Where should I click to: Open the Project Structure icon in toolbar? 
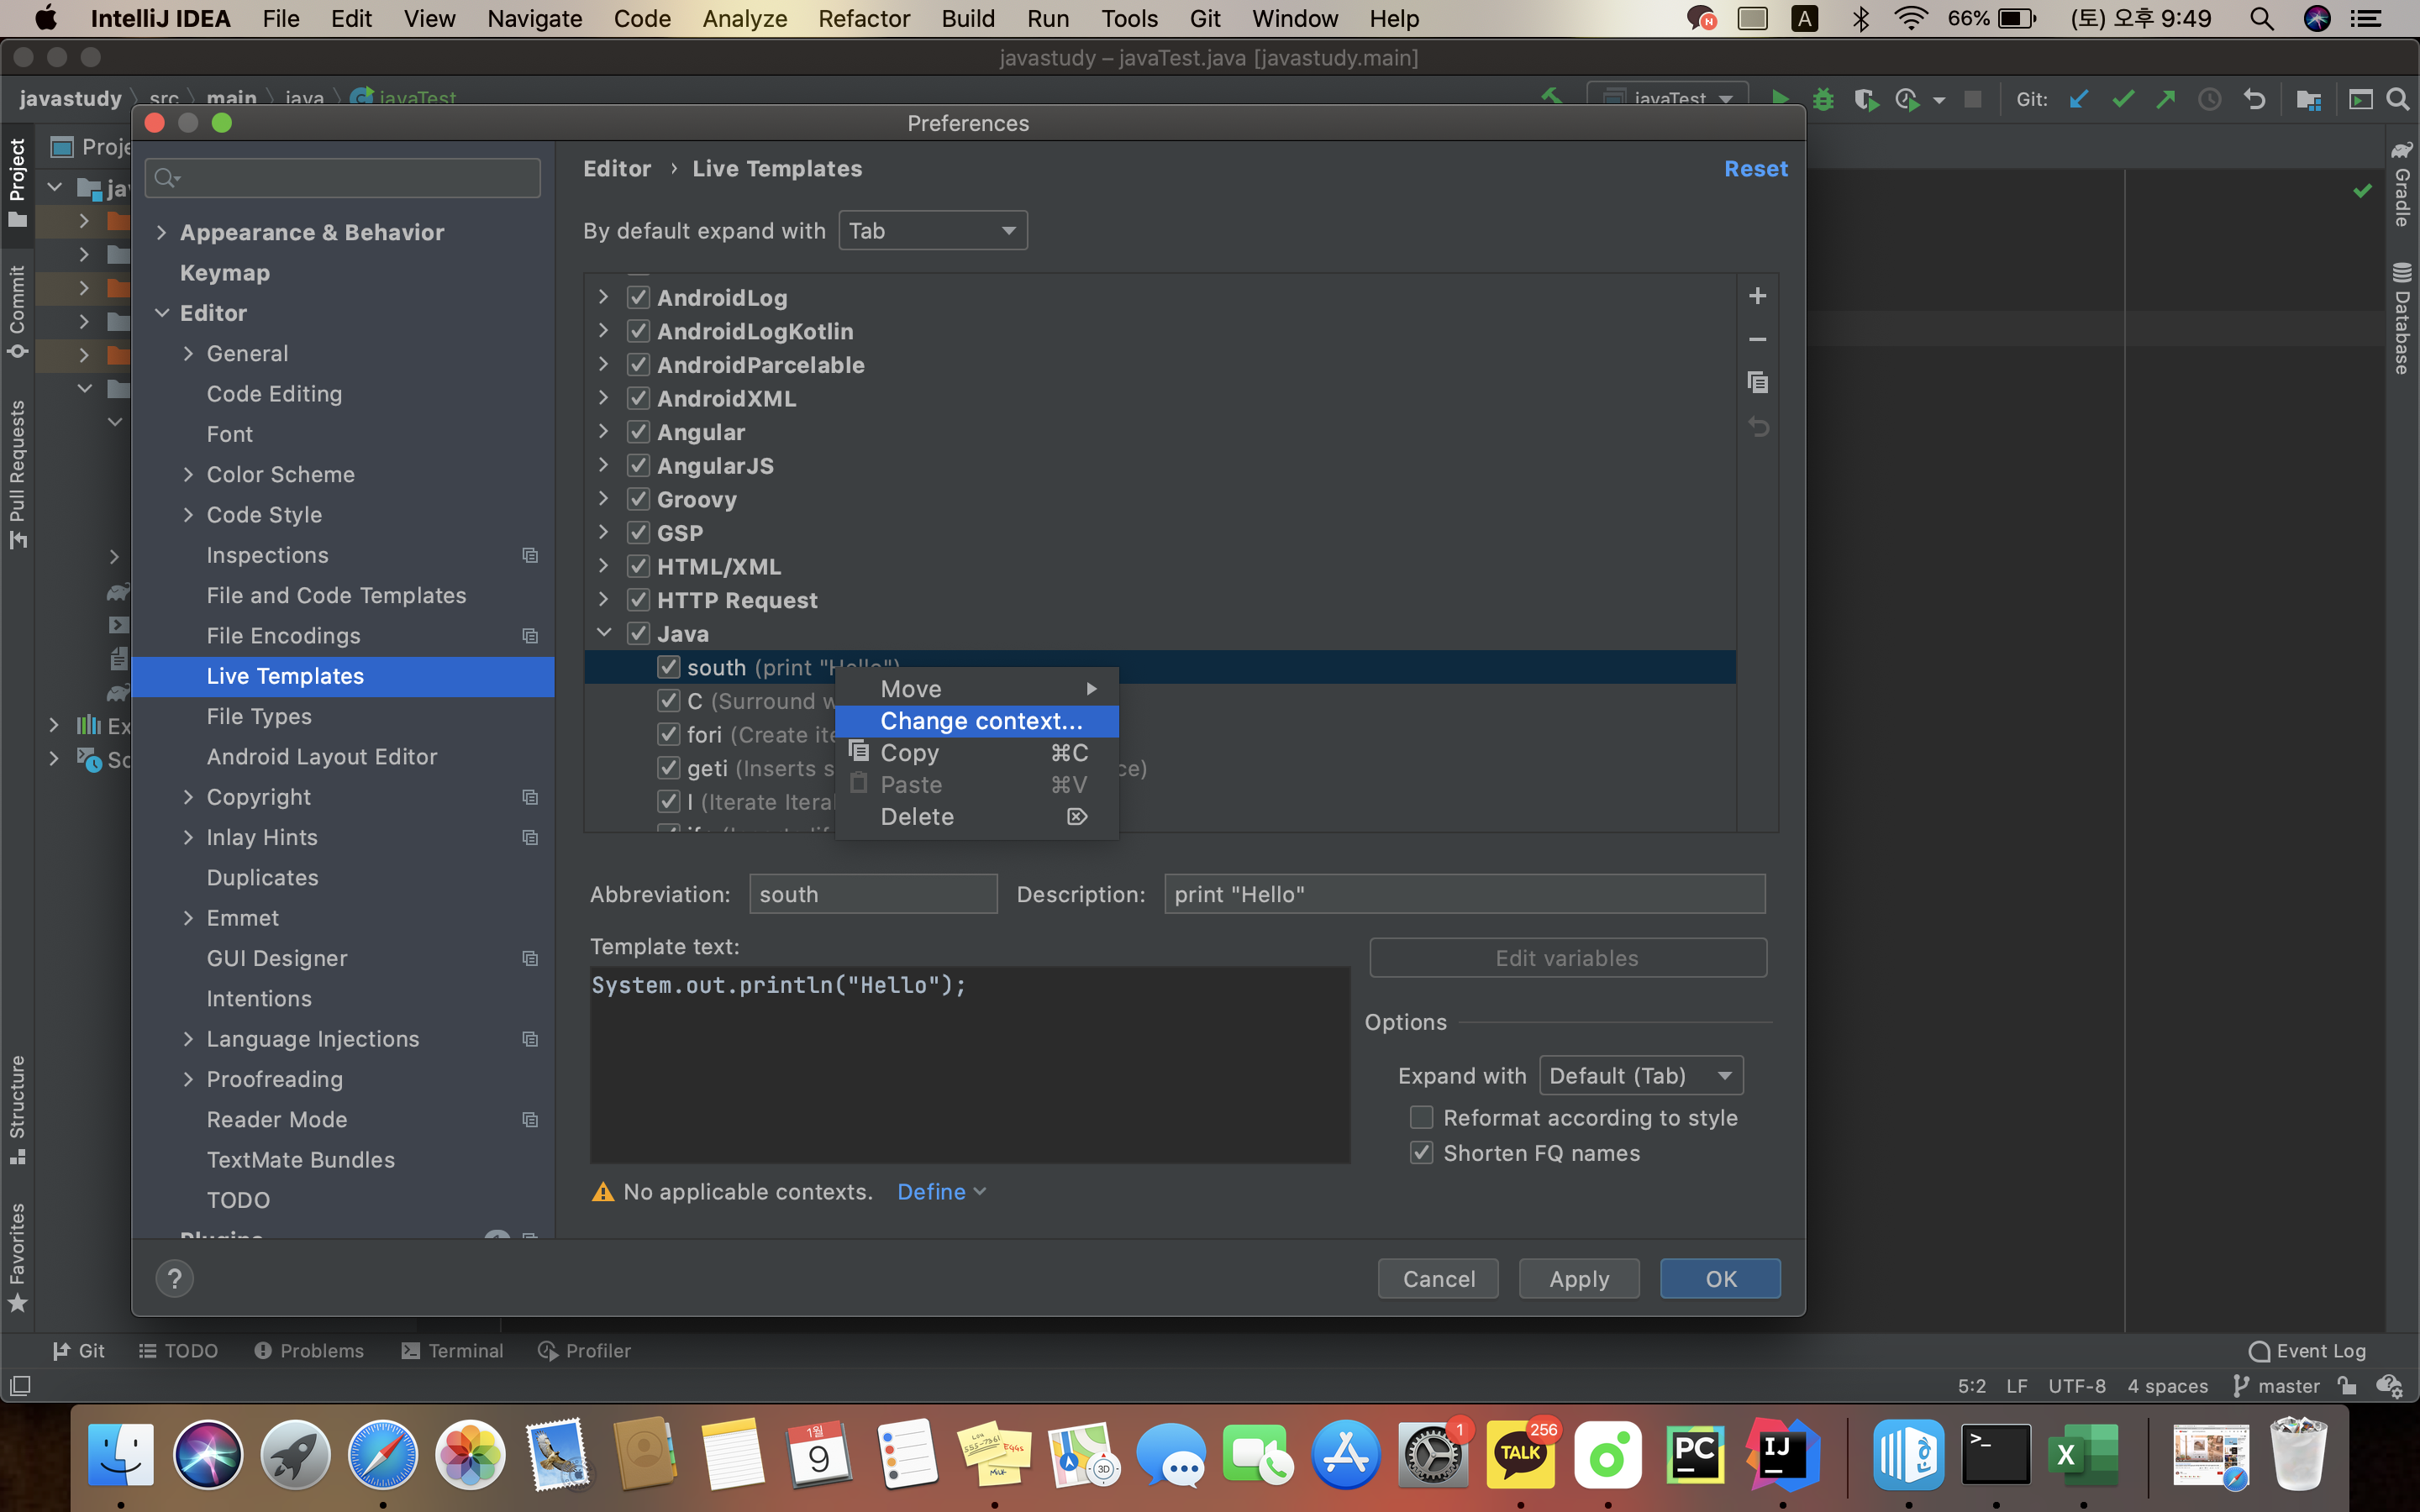point(2309,99)
